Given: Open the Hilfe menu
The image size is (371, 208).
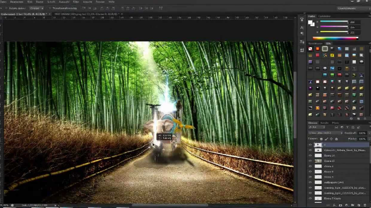Looking at the screenshot, I should (x=112, y=2).
